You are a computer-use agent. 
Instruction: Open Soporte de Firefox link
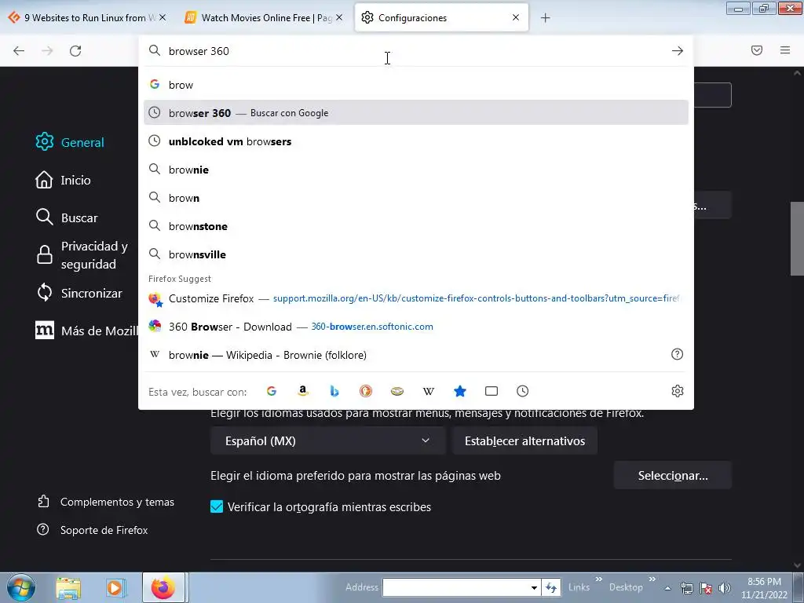(93, 530)
